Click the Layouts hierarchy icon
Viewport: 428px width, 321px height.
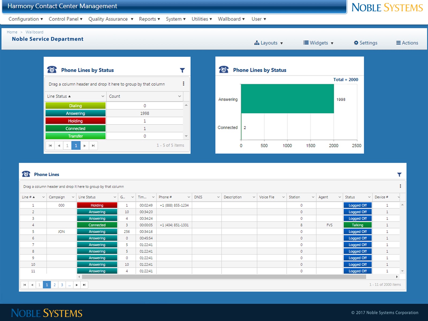click(x=257, y=43)
